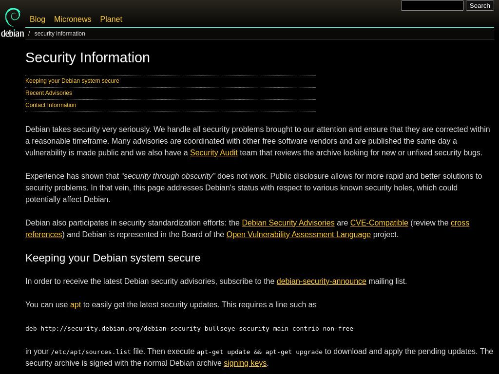Open the CVE-Compatible link
Screen dimensions: 499x374
click(379, 223)
